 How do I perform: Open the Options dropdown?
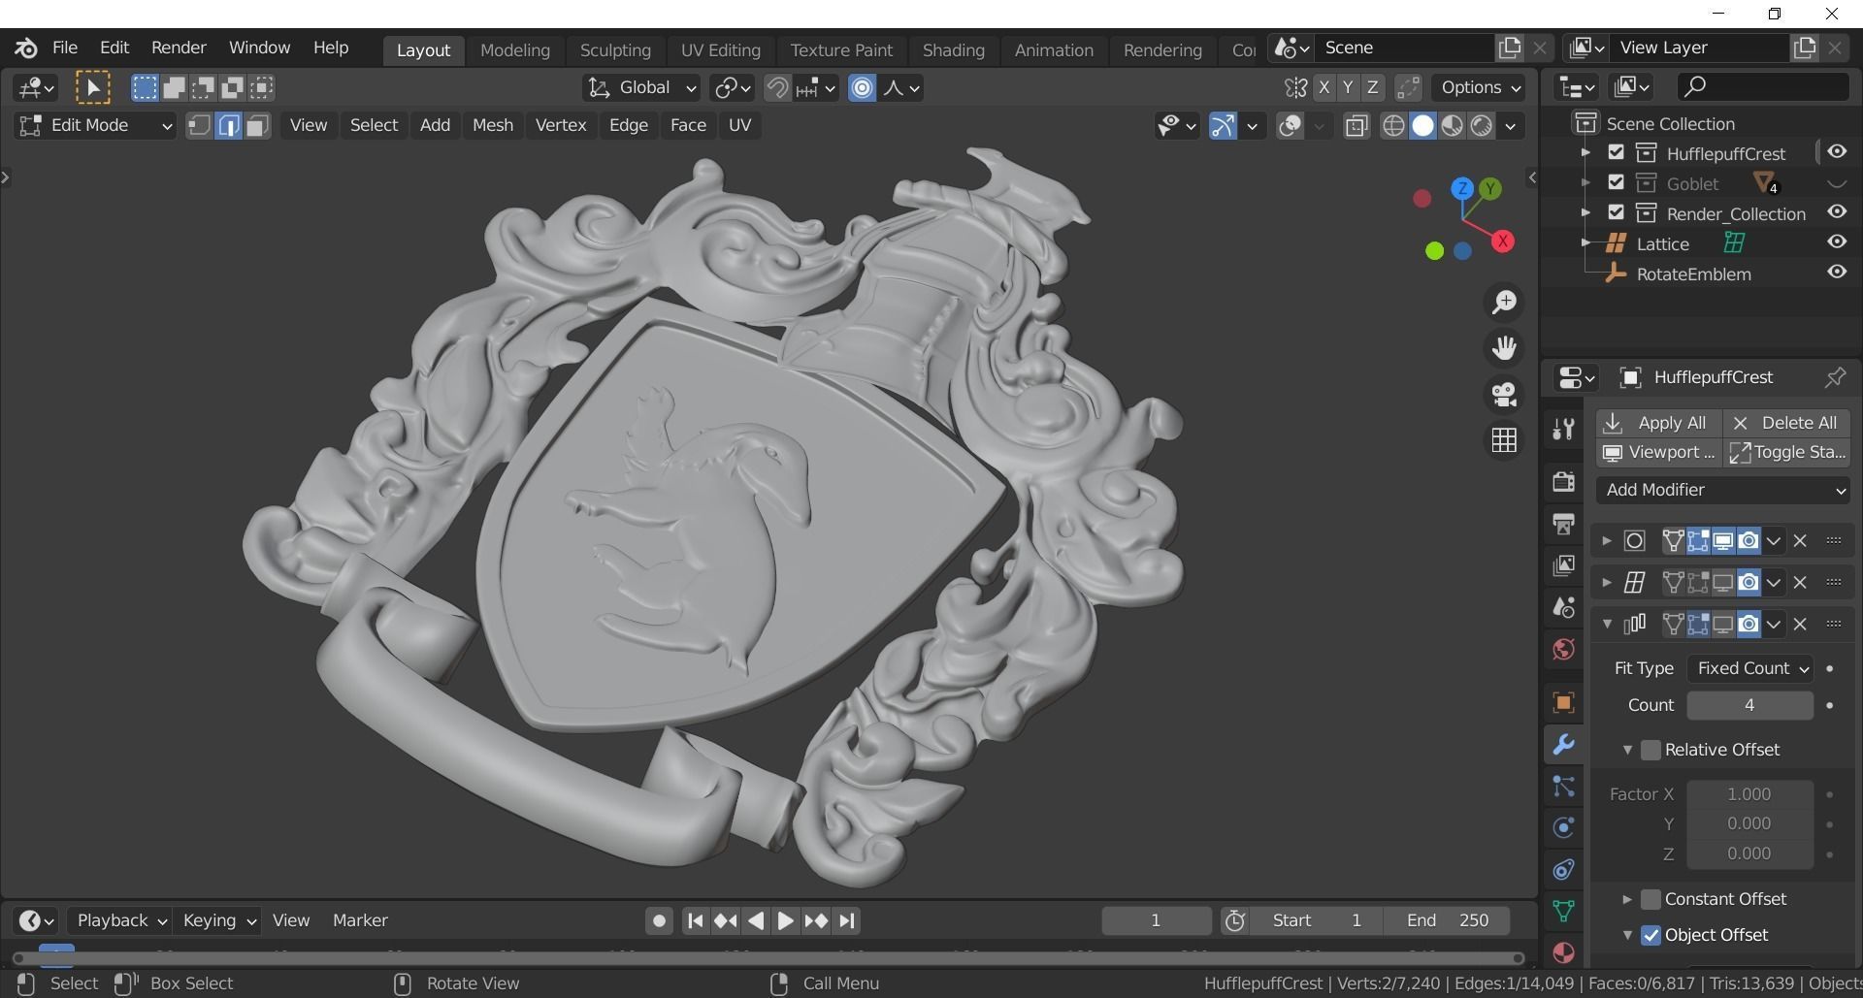pos(1479,88)
